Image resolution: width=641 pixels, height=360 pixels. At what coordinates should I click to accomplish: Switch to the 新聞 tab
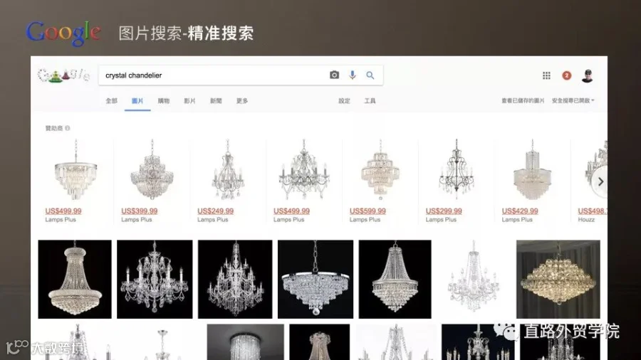(x=216, y=101)
